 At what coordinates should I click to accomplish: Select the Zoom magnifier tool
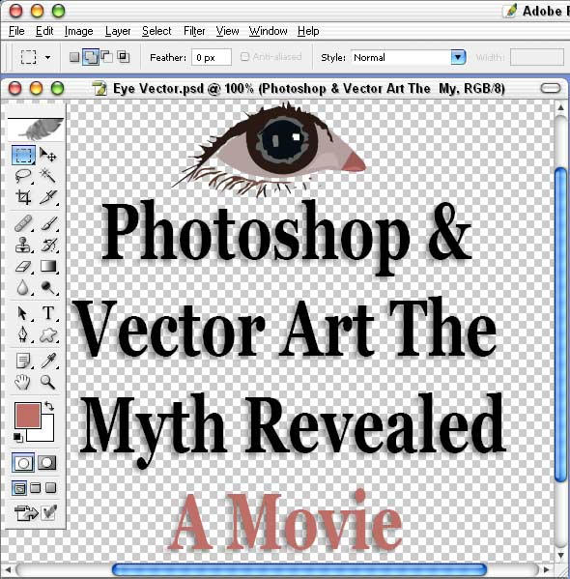coord(48,383)
